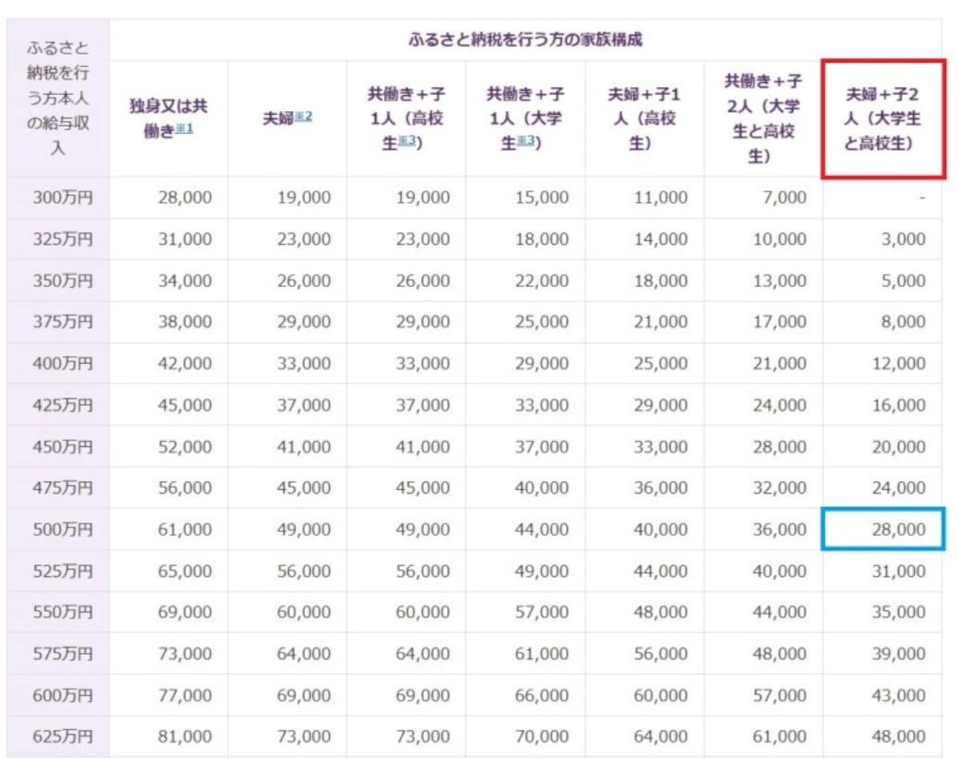
Task: Click 24,000 in the 475万円 row
Action: (x=899, y=488)
